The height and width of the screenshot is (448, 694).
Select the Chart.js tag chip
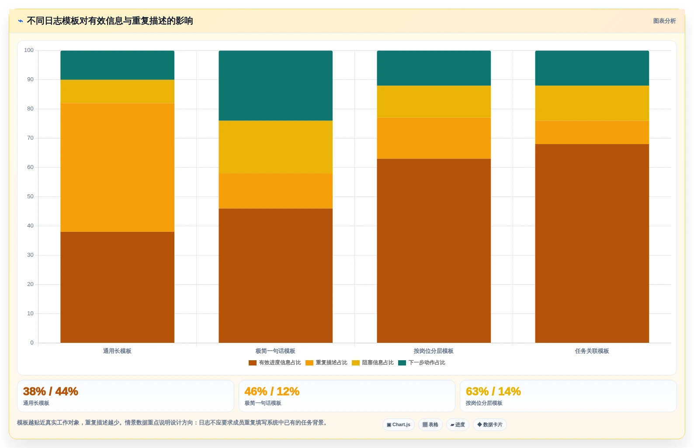[x=399, y=424]
